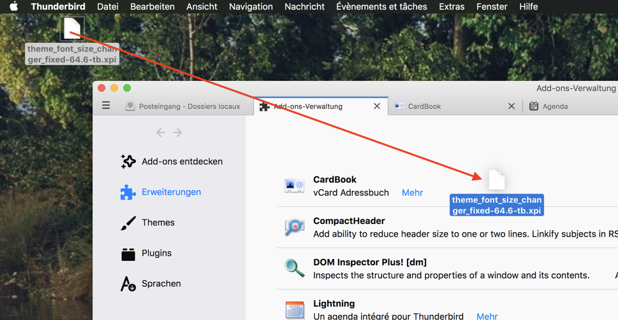Viewport: 618px width, 320px height.
Task: Click the CompactHeader description text
Action: point(466,234)
